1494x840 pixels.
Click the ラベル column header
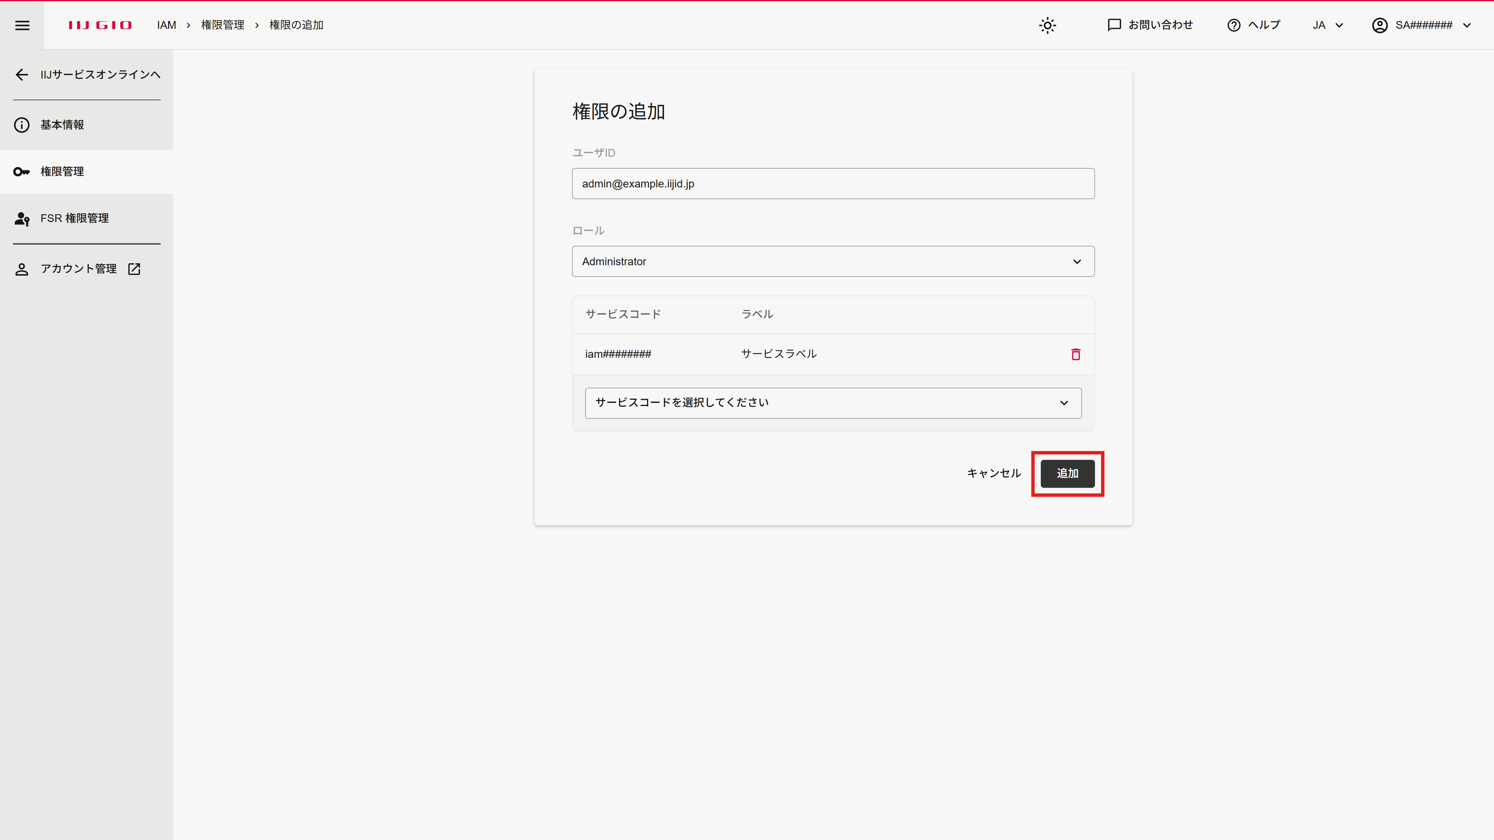pyautogui.click(x=757, y=314)
